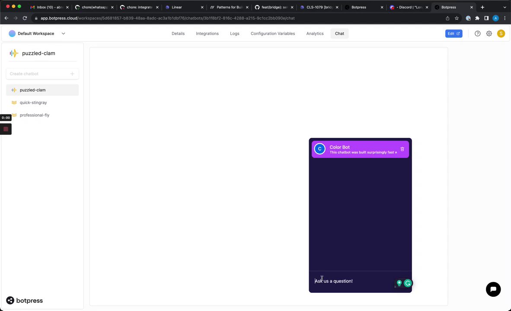The height and width of the screenshot is (311, 511).
Task: Switch to the chore(whatsapp) GitHub tab
Action: (95, 7)
